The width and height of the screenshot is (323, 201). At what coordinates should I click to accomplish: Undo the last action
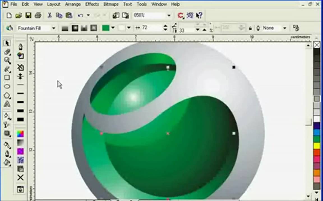coord(80,15)
